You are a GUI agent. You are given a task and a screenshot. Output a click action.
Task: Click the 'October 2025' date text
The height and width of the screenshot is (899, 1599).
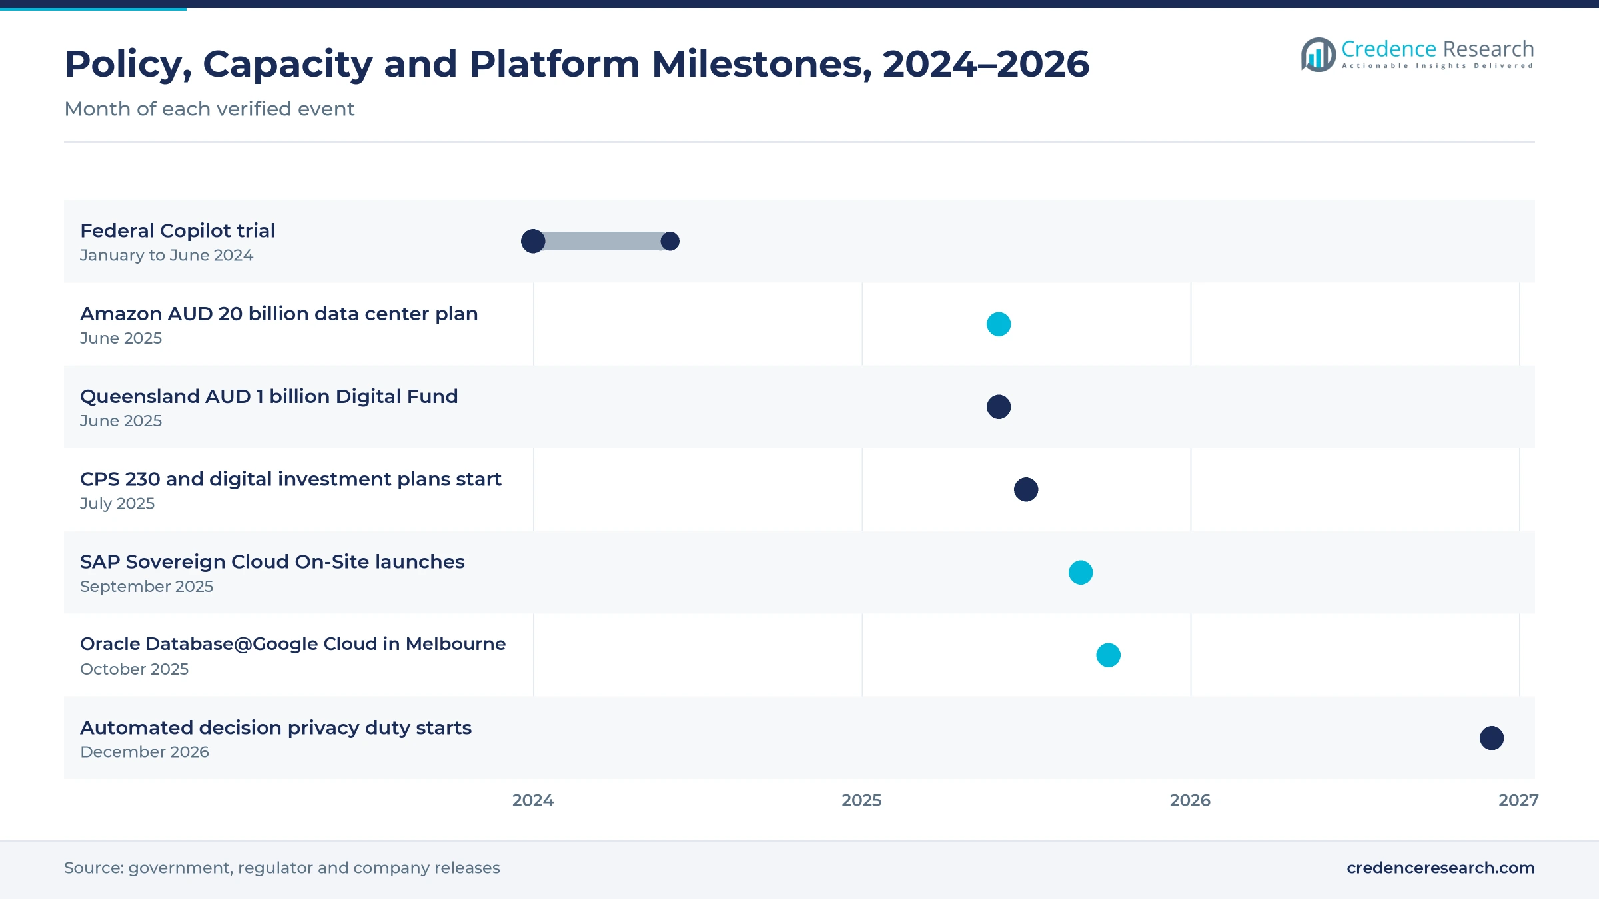coord(135,669)
